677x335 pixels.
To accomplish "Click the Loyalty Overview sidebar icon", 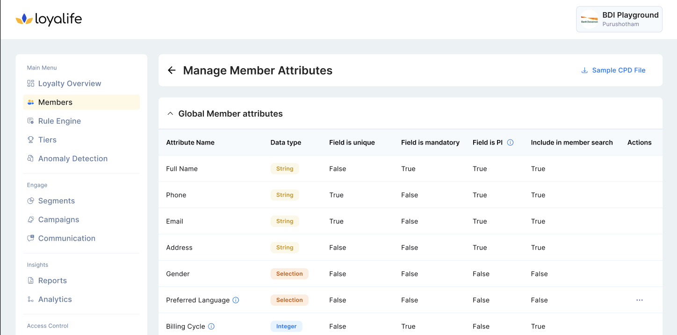I will 31,84.
